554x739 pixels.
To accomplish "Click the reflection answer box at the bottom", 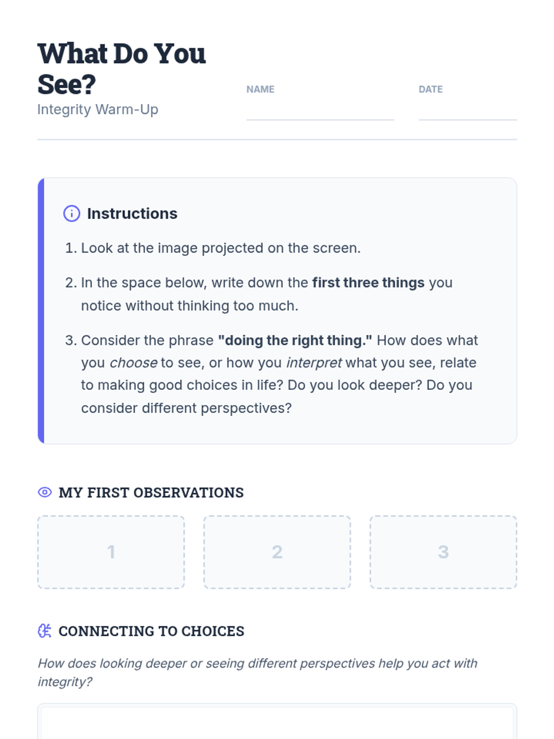I will click(x=277, y=723).
